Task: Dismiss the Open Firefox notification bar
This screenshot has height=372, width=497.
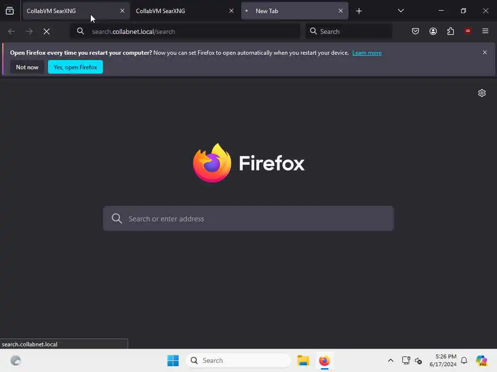Action: 485,52
